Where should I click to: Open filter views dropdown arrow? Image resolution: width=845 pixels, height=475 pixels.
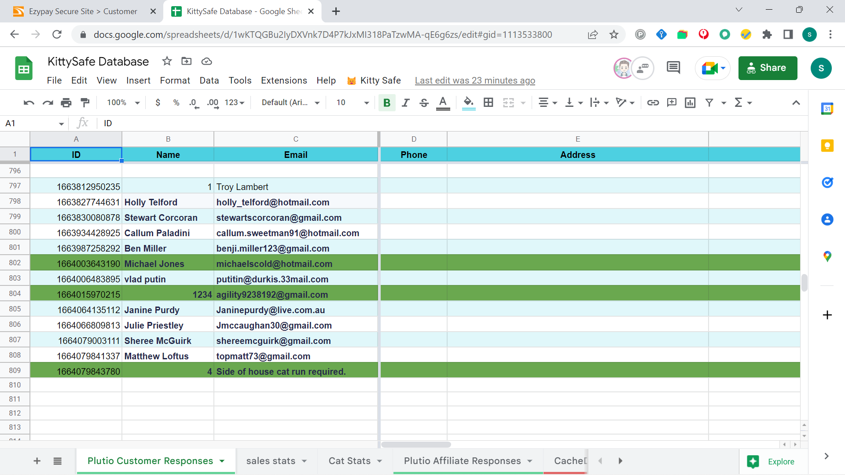click(724, 103)
